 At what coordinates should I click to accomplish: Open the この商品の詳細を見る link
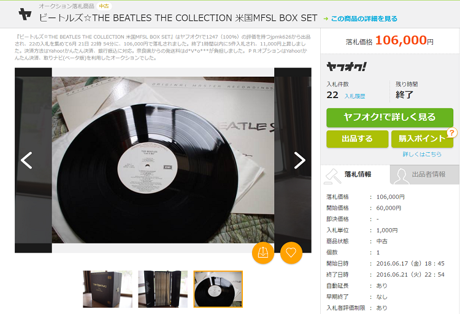point(364,18)
